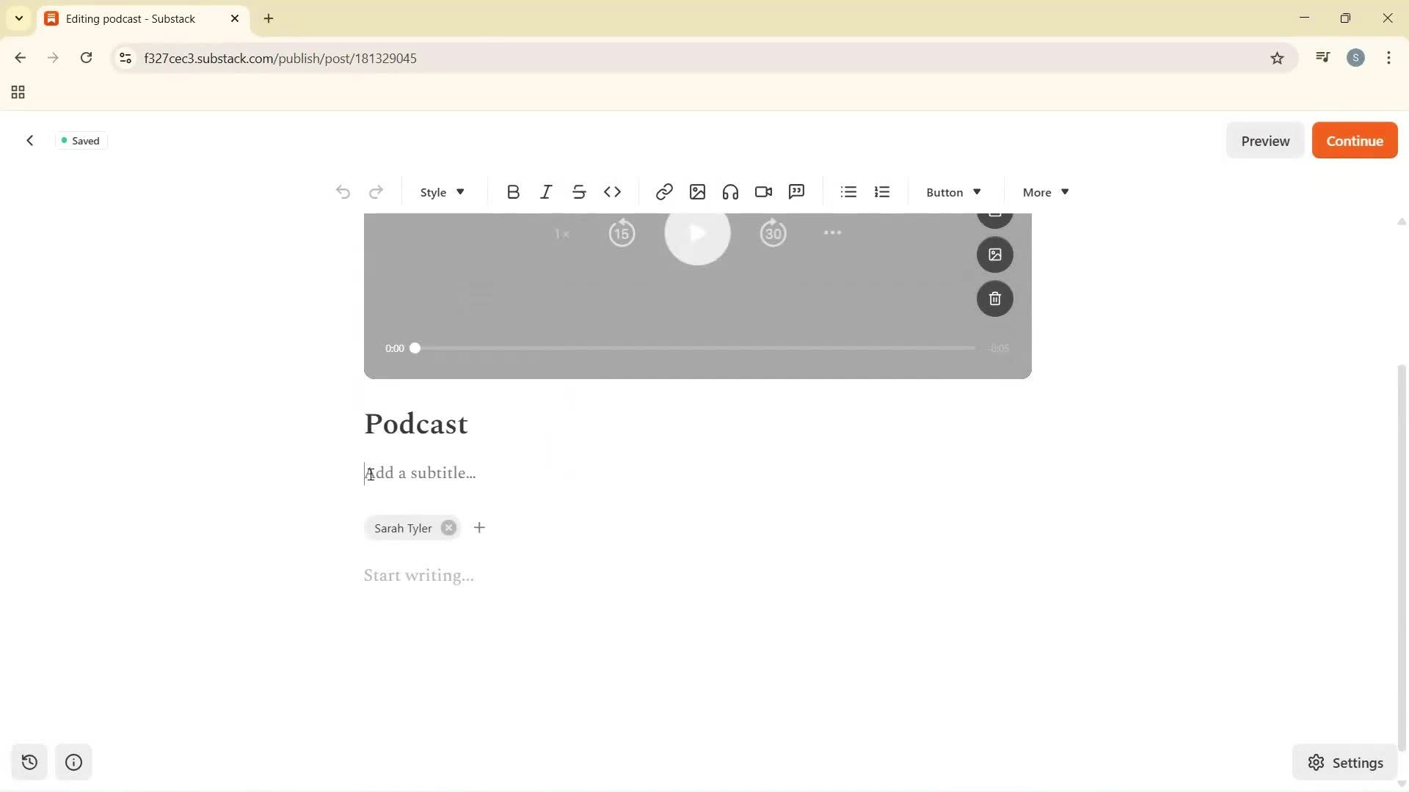This screenshot has height=792, width=1409.
Task: Toggle italic formatting
Action: point(546,191)
